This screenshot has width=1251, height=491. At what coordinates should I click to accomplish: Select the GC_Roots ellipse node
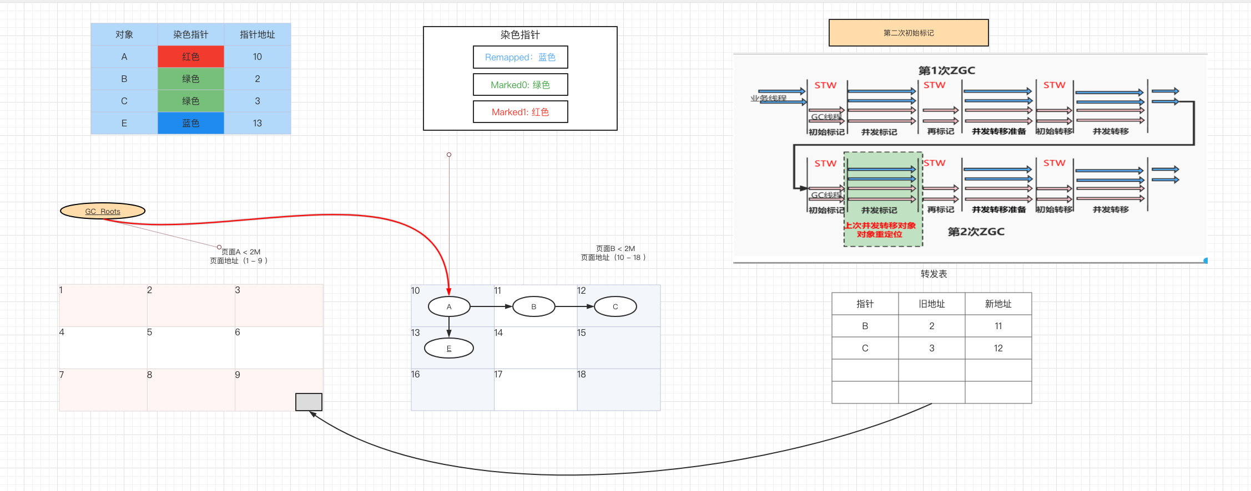(103, 211)
